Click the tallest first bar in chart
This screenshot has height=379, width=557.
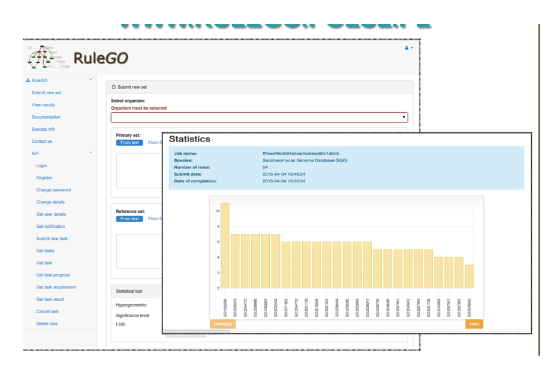point(225,245)
